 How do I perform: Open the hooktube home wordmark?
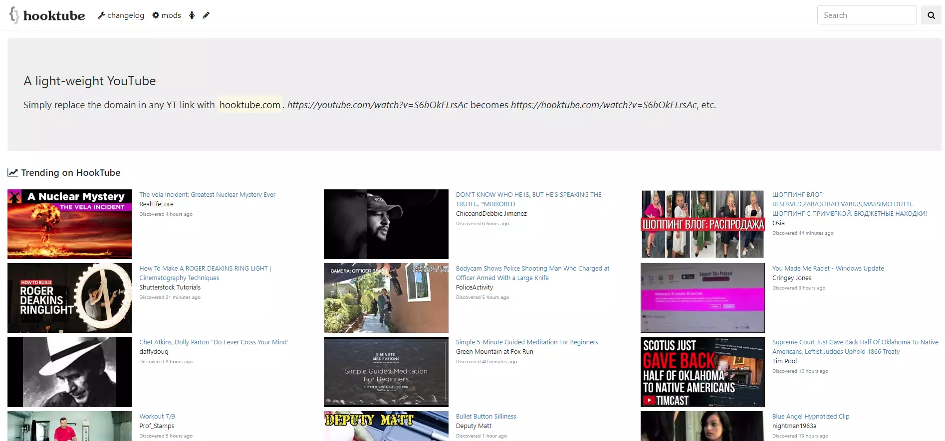[x=54, y=15]
